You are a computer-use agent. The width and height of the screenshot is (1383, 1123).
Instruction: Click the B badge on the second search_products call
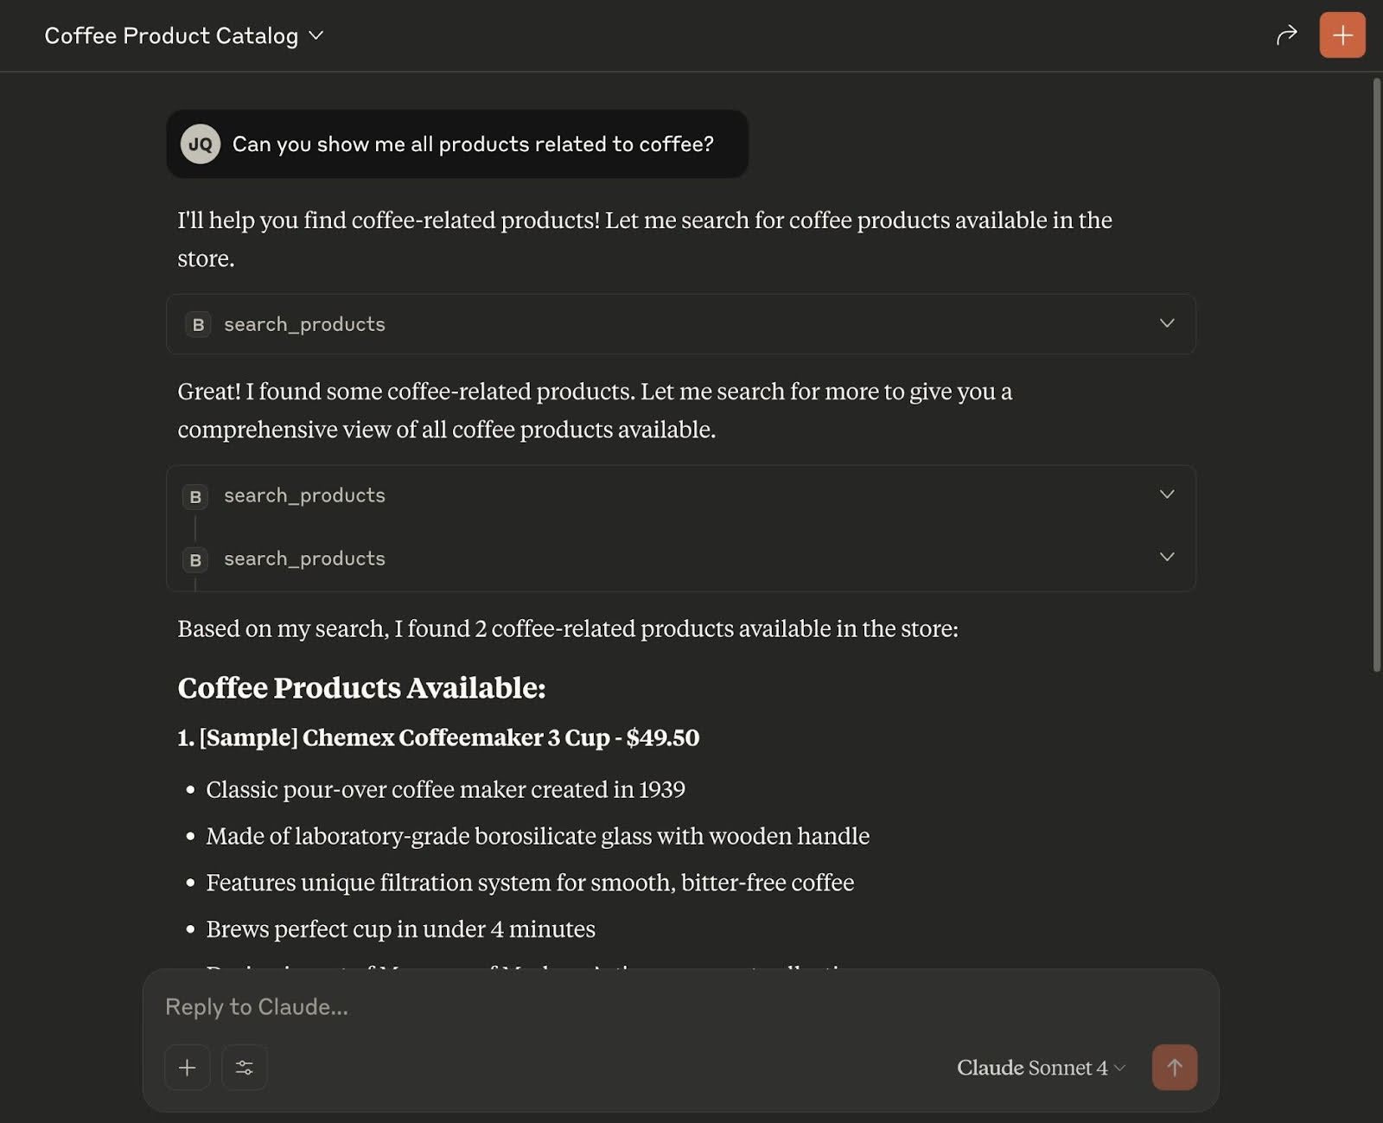coord(195,495)
